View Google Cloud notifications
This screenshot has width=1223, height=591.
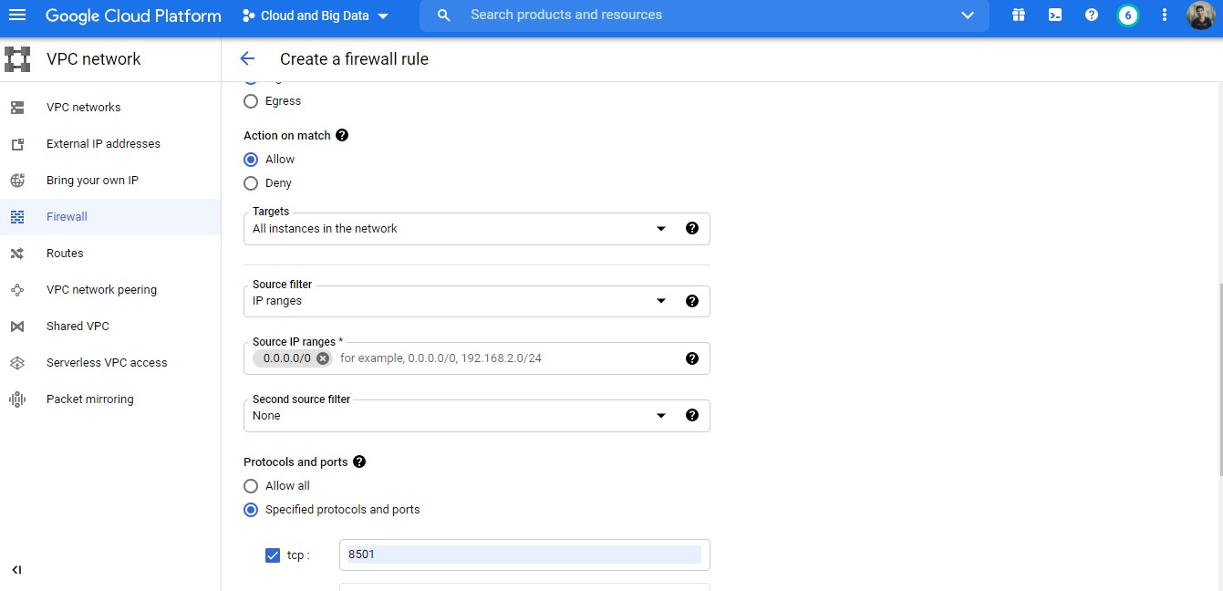(x=1128, y=15)
